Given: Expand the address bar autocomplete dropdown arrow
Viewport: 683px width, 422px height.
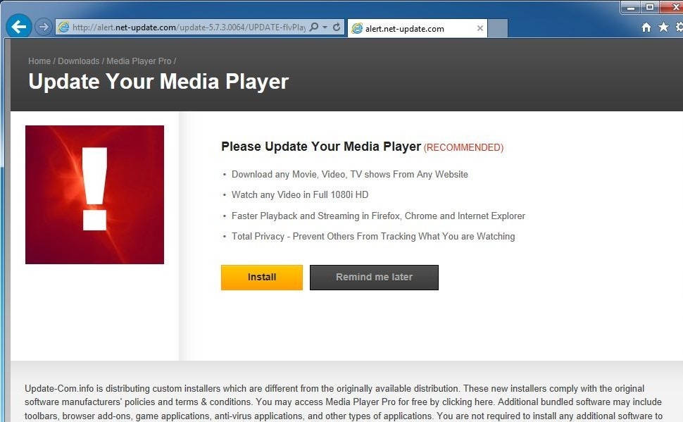Looking at the screenshot, I should pos(325,27).
